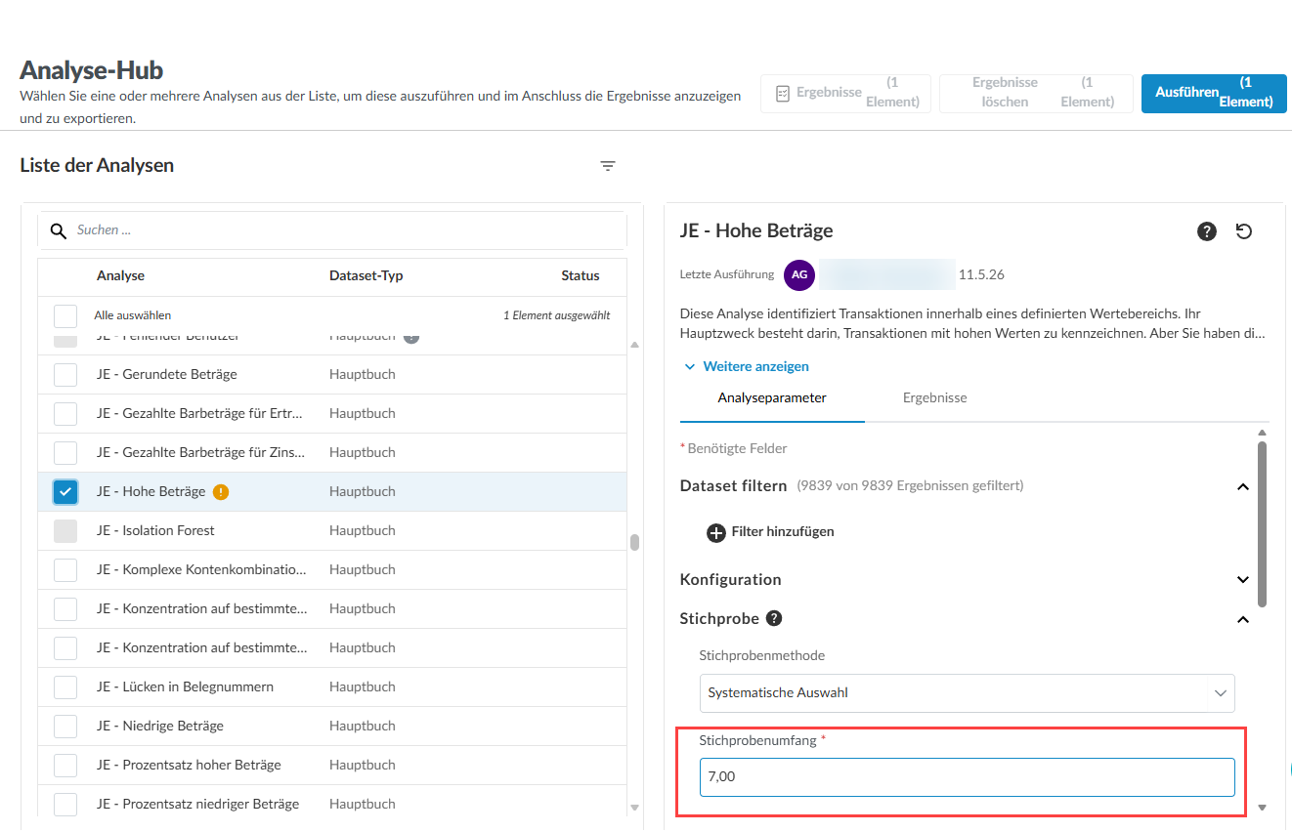
Task: Check the JE - Gerundete Beträge checkbox
Action: [x=65, y=374]
